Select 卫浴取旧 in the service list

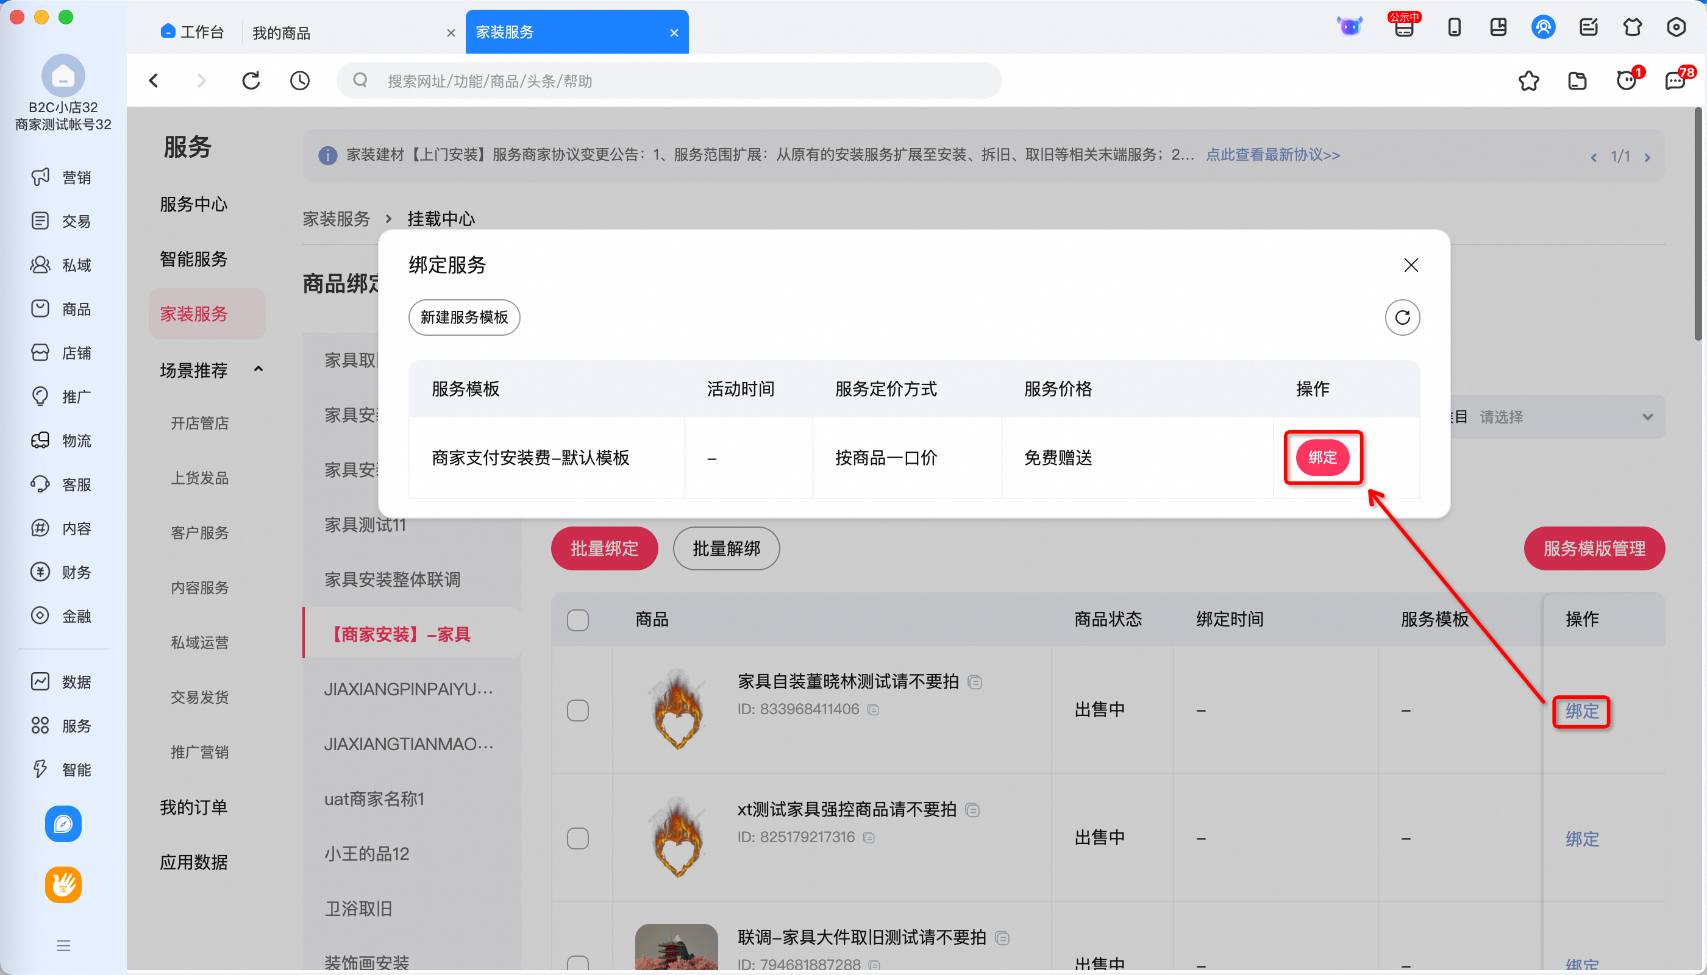coord(358,909)
